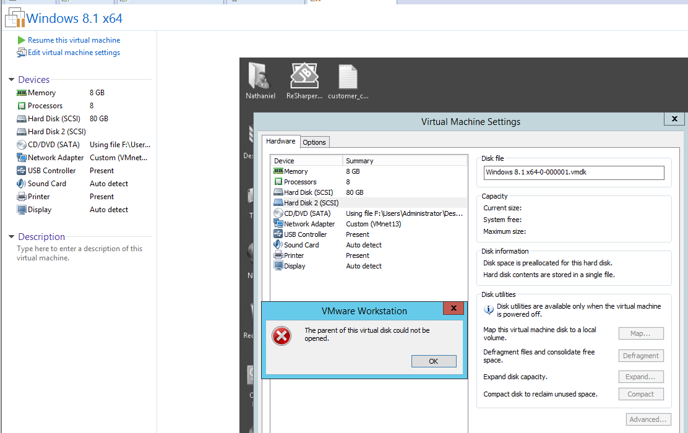Click the red error icon in VMware dialog
Viewport: 688px width, 433px height.
pos(282,336)
